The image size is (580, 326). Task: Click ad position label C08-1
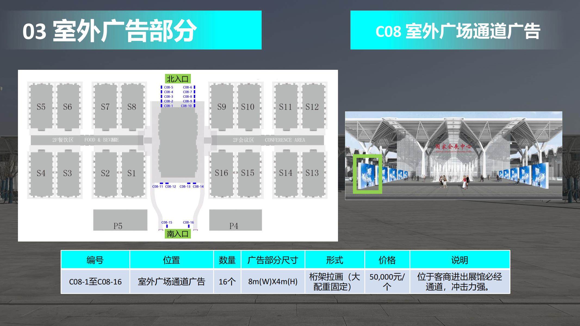point(169,106)
